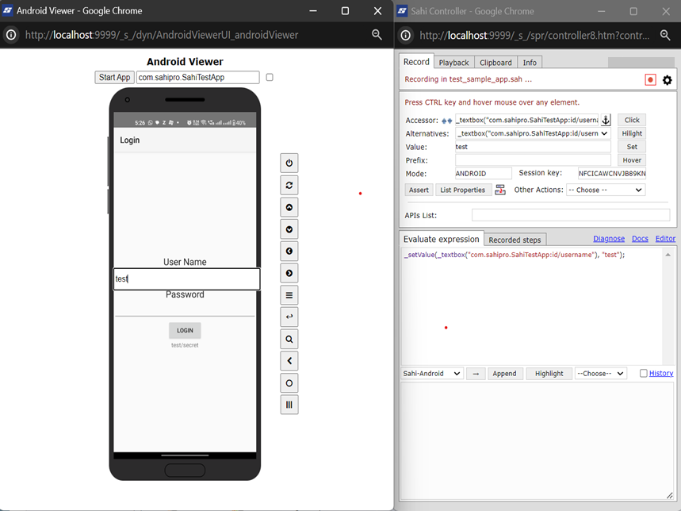Toggle the checkbox next to the app package field
This screenshot has height=511, width=681.
click(x=270, y=78)
